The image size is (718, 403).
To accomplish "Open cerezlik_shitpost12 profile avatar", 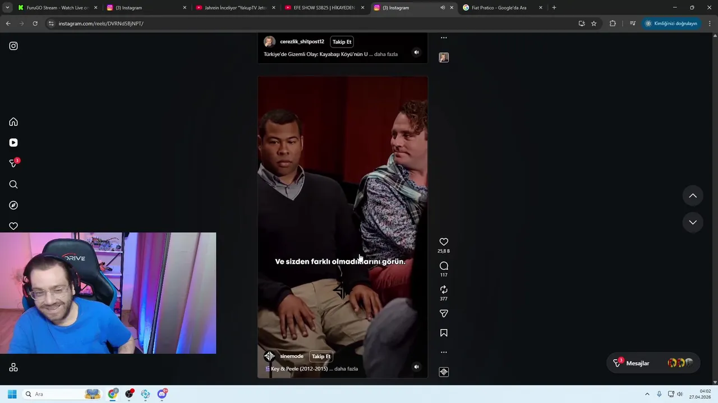I will (269, 42).
